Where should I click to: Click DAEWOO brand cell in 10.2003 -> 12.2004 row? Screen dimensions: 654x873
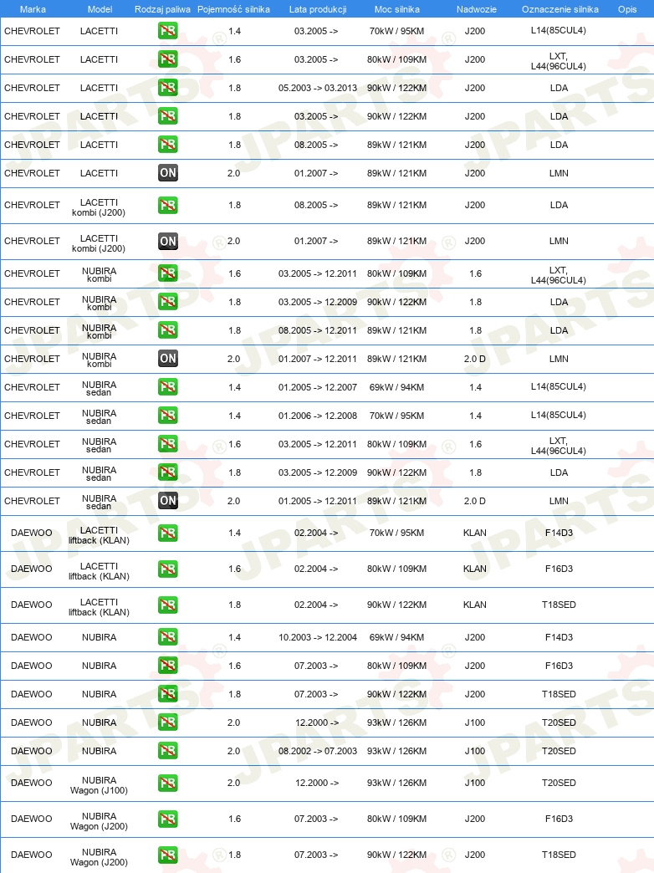[x=32, y=637]
